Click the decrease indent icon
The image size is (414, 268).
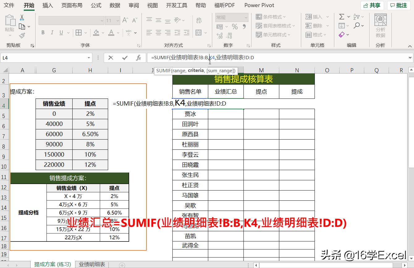178,32
